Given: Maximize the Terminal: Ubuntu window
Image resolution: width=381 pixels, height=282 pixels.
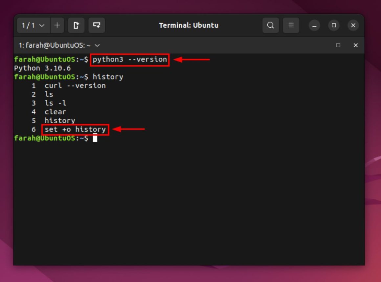Looking at the screenshot, I should (x=334, y=25).
